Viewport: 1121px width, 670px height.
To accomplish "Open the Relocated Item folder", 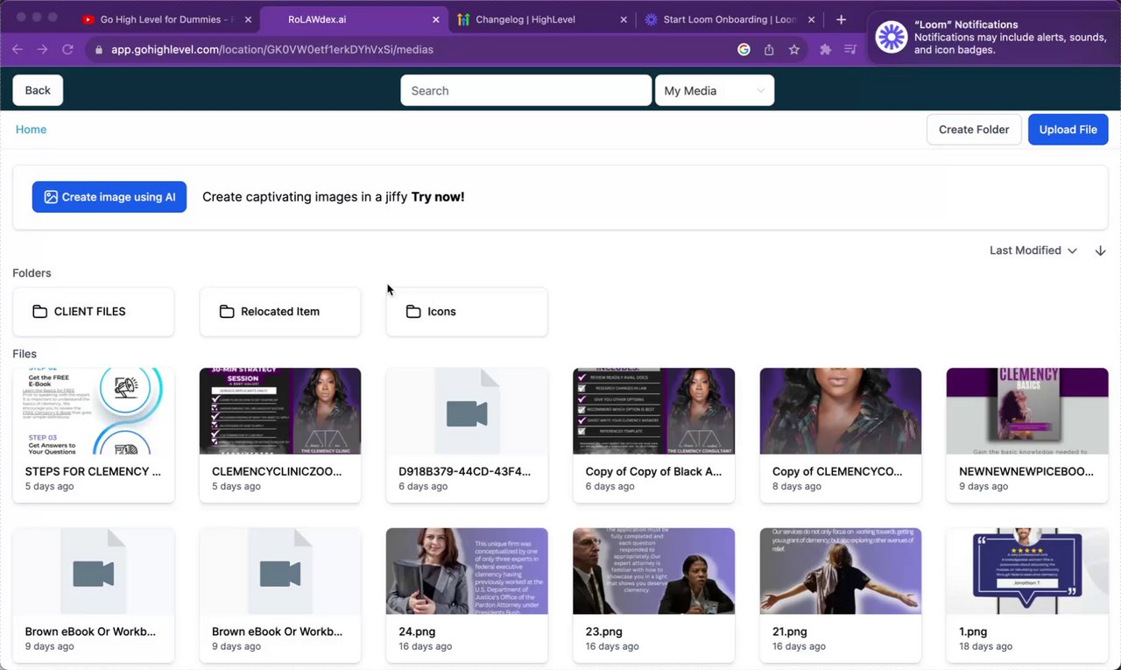I will click(x=280, y=312).
